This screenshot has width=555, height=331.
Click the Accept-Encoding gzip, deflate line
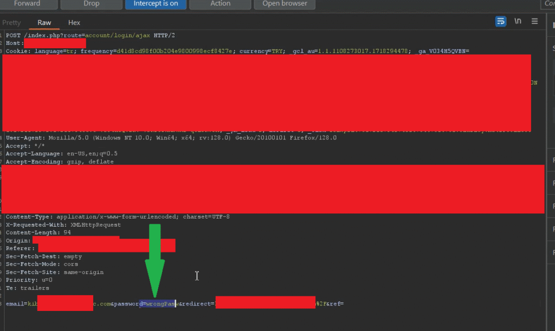[x=60, y=161]
